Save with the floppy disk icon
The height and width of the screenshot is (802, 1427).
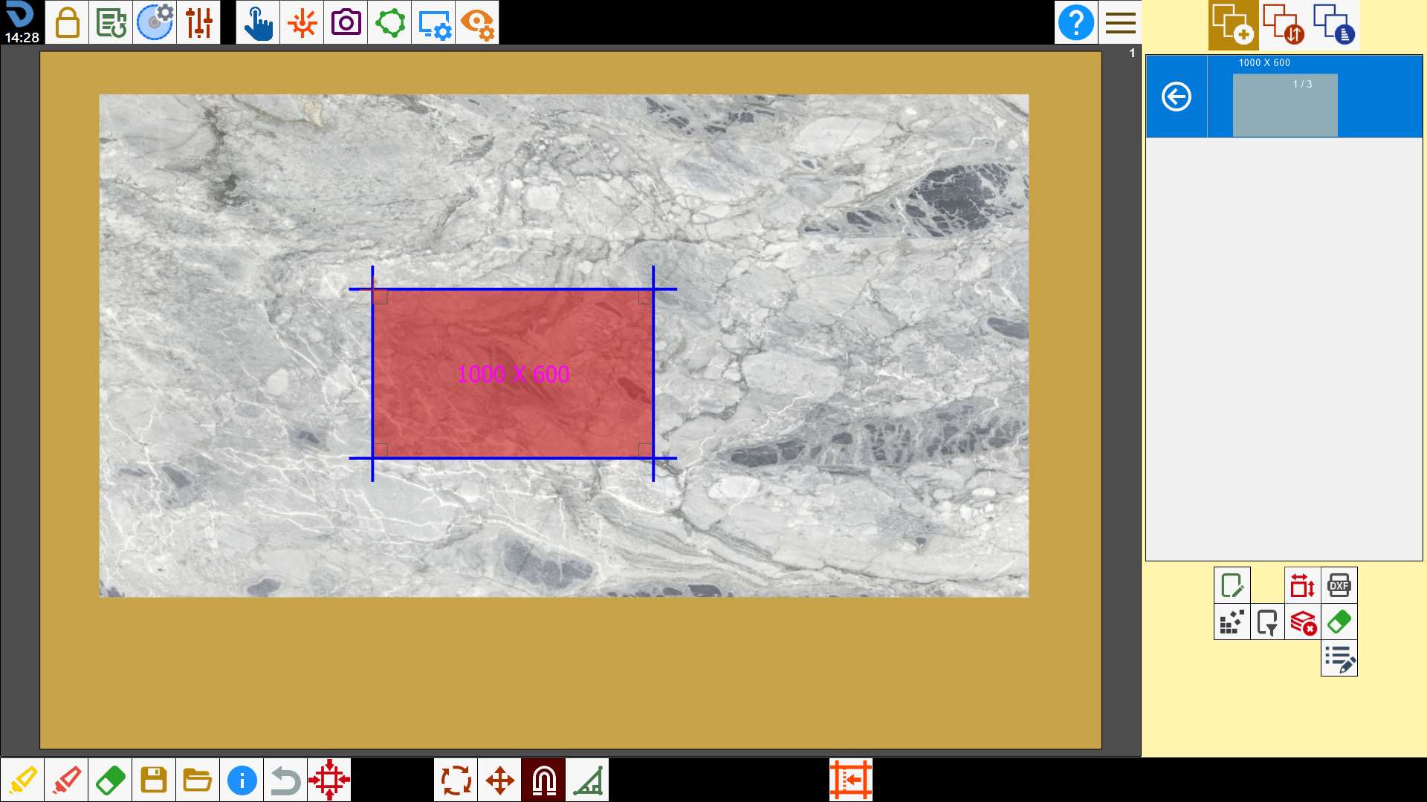coord(154,780)
